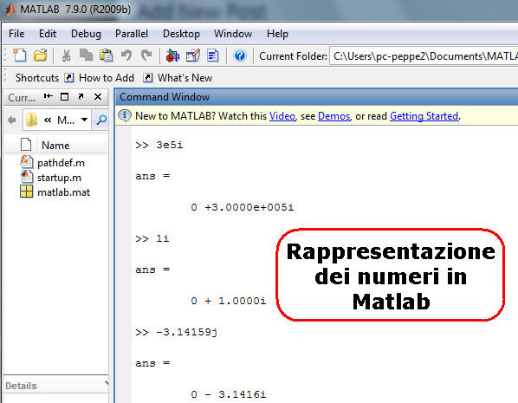This screenshot has height=403, width=518.
Task: Open the Help menu
Action: pyautogui.click(x=277, y=34)
